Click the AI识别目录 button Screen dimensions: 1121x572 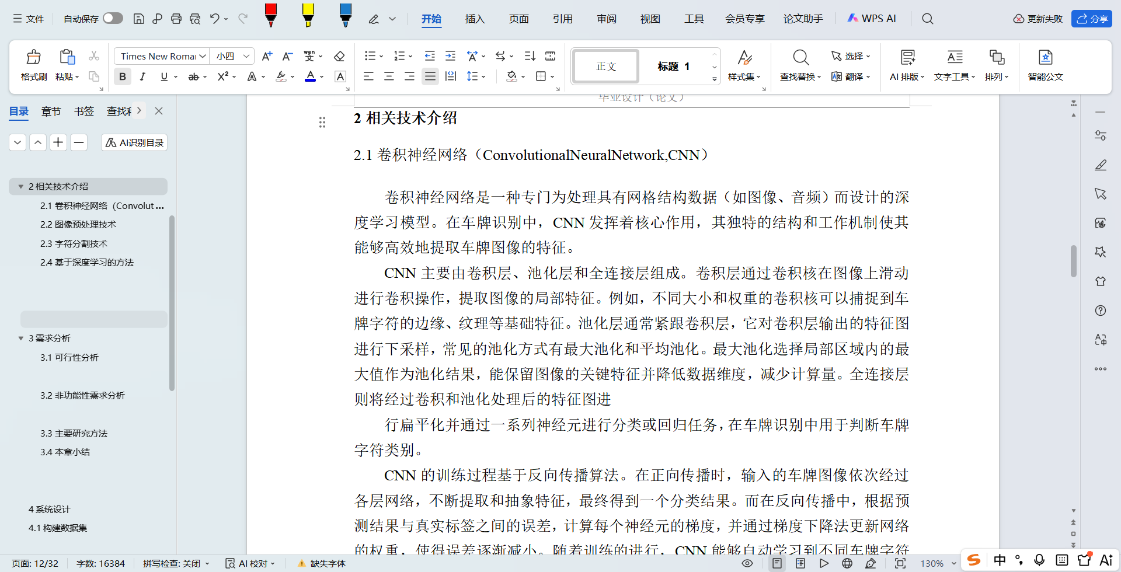[134, 142]
